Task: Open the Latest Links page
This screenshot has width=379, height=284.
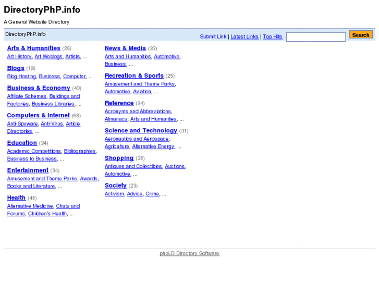Action: click(244, 36)
